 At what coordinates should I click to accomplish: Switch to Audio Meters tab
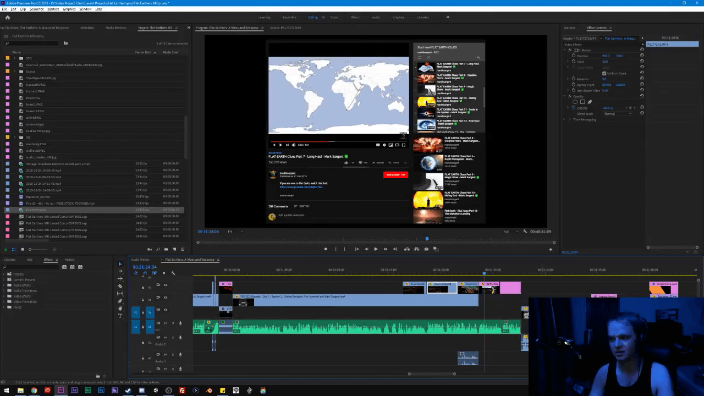coord(140,260)
